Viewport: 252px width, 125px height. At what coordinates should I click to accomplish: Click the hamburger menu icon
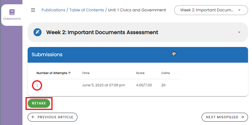point(33,10)
